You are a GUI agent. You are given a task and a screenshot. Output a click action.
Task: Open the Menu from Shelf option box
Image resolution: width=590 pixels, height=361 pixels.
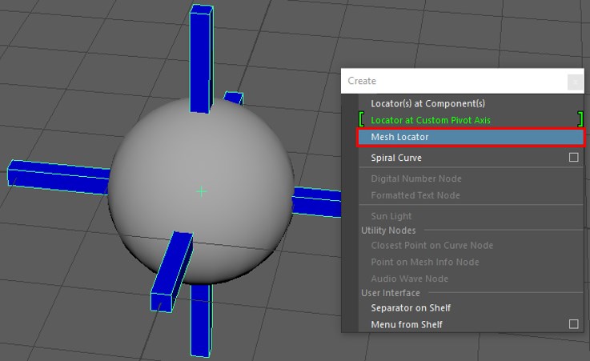573,324
